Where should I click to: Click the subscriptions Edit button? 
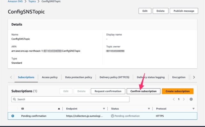pyautogui.click(x=66, y=91)
